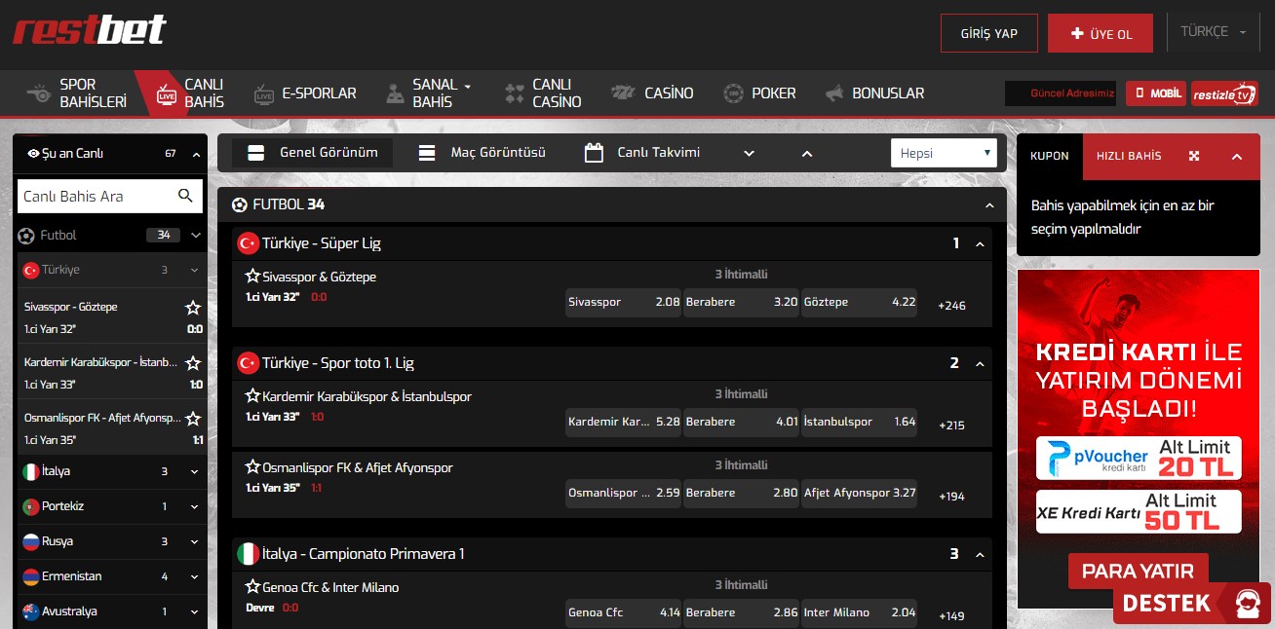Expand the coupon panel fullscreen icon

pyautogui.click(x=1194, y=156)
